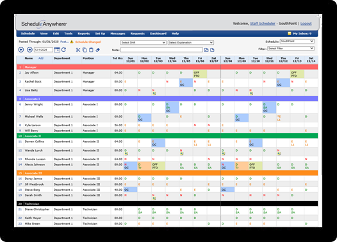Image resolution: width=337 pixels, height=242 pixels.
Task: Click the Department column header
Action: pos(62,58)
